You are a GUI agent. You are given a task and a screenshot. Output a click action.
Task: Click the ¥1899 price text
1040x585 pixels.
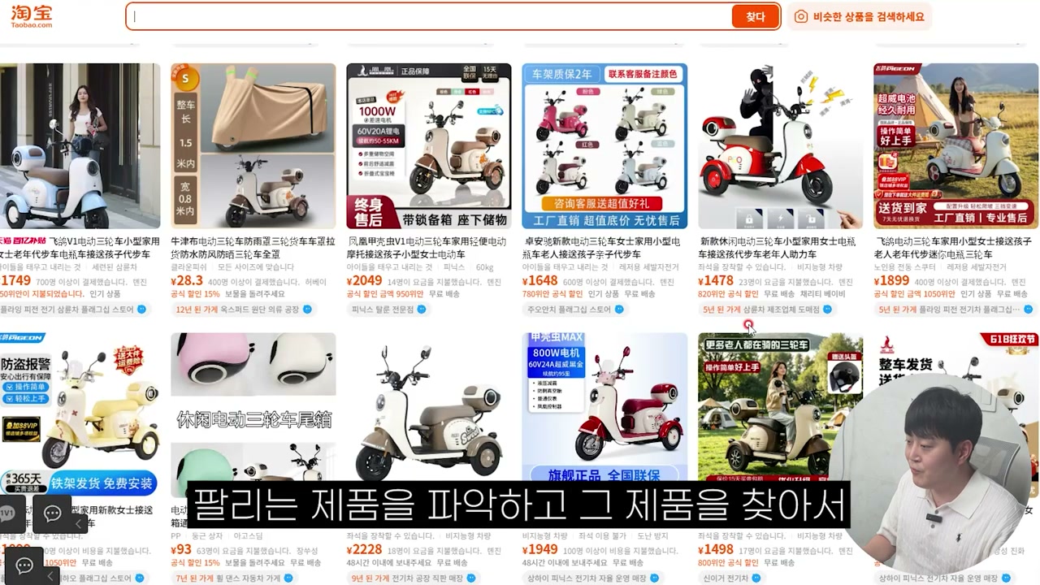tap(891, 281)
